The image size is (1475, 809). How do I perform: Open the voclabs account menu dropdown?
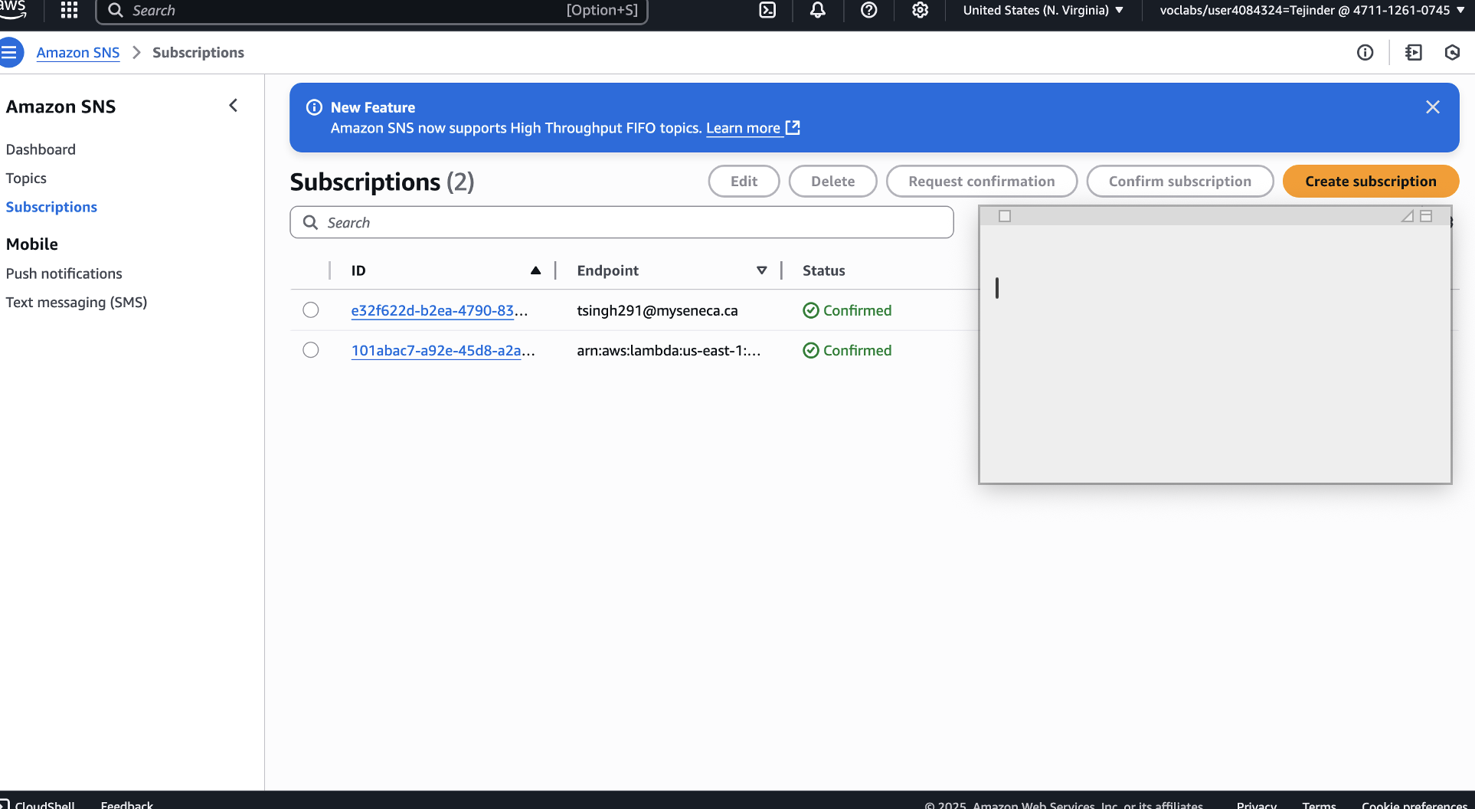(x=1312, y=10)
